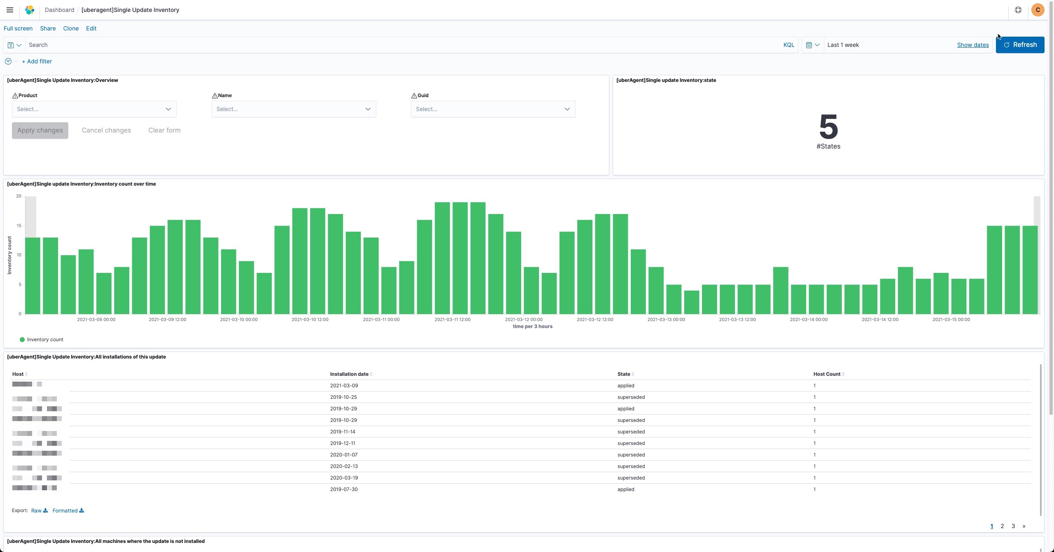Click the filter options icon
The height and width of the screenshot is (552, 1054).
[8, 61]
